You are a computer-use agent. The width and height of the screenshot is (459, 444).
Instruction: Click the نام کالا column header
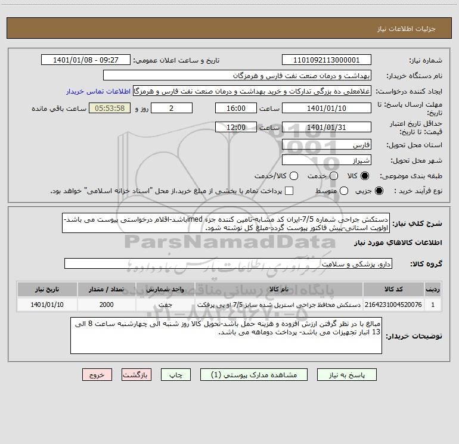point(279,289)
